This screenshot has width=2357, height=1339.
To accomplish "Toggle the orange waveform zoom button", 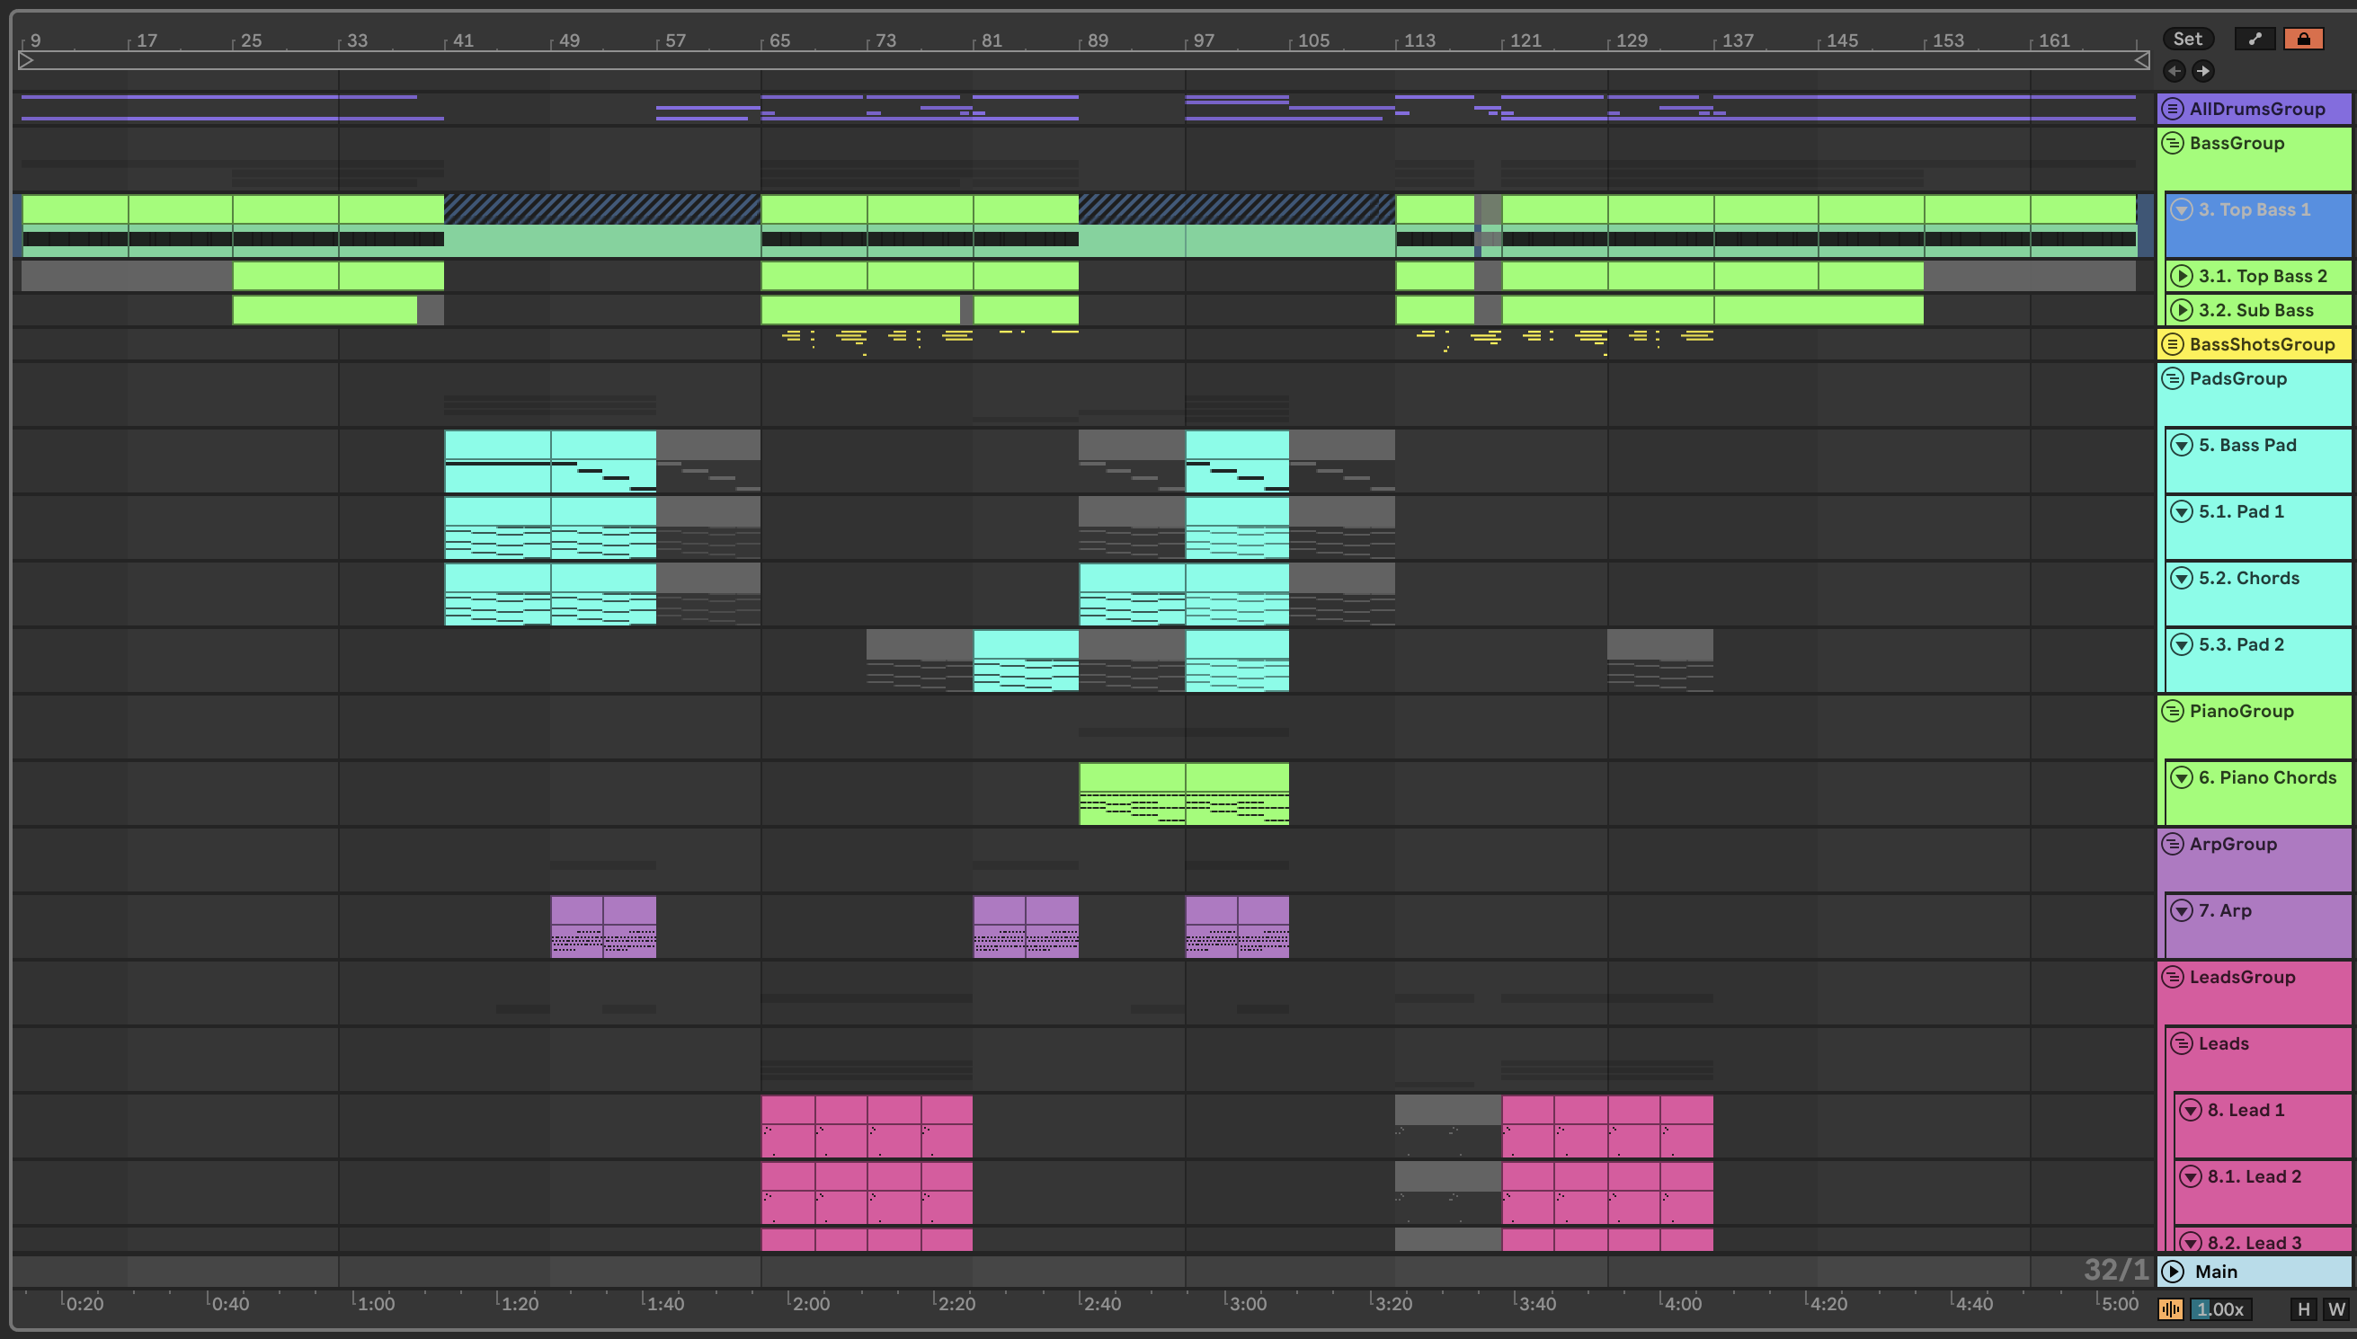I will coord(2170,1308).
